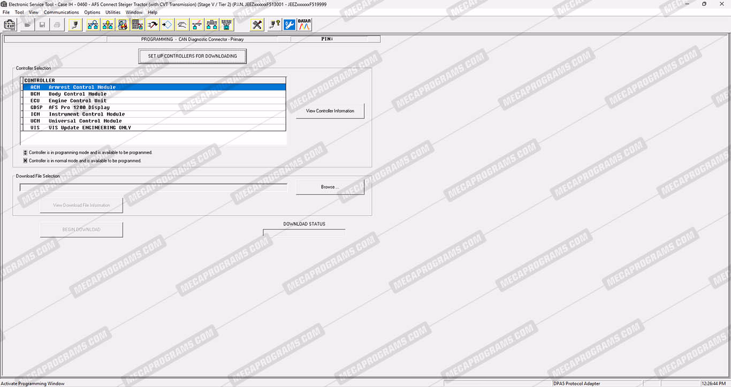The height and width of the screenshot is (387, 731).
Task: Open the forklift vehicle toolbar icon
Action: [123, 25]
